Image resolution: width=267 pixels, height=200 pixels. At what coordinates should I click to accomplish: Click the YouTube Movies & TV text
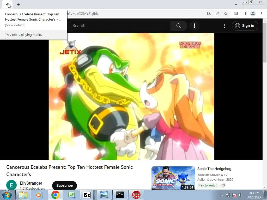point(212,175)
